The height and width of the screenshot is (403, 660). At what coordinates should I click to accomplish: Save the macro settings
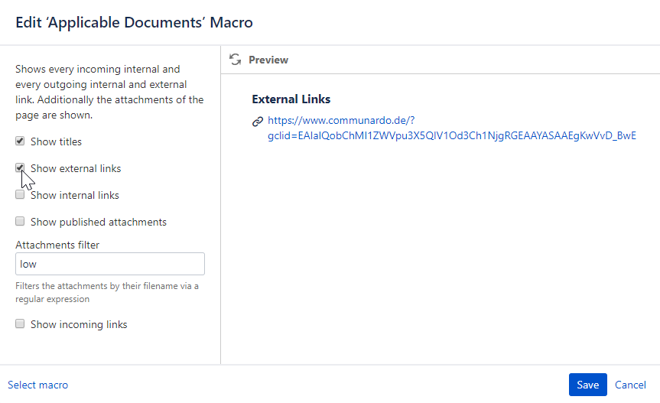[587, 385]
